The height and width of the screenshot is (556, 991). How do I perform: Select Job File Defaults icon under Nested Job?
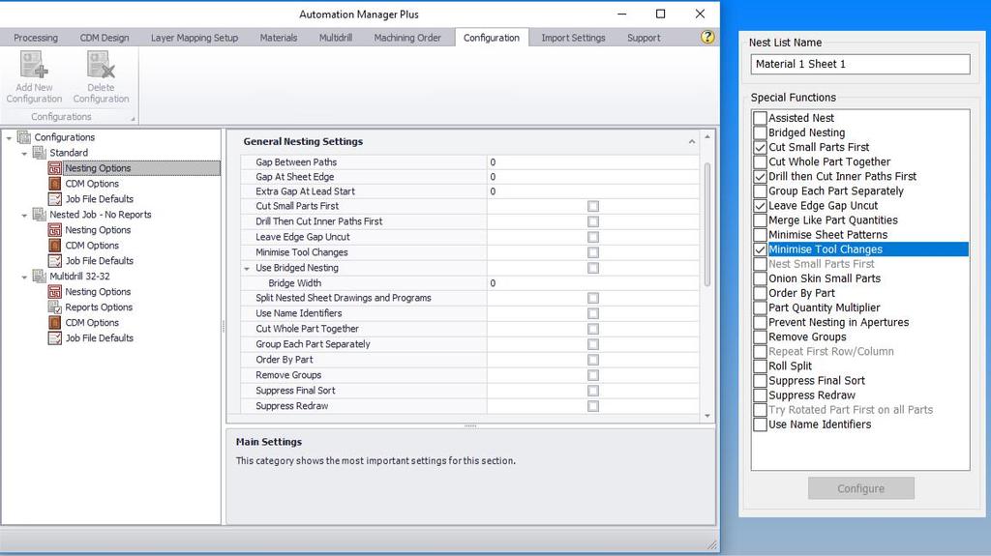pos(55,261)
